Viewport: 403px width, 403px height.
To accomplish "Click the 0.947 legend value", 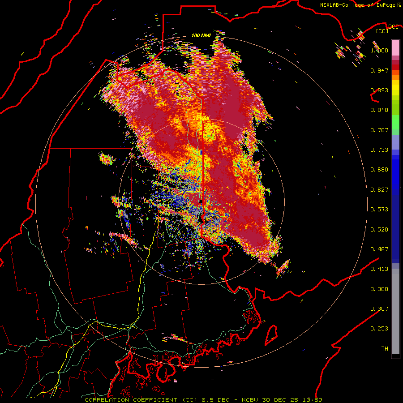I will coord(379,70).
